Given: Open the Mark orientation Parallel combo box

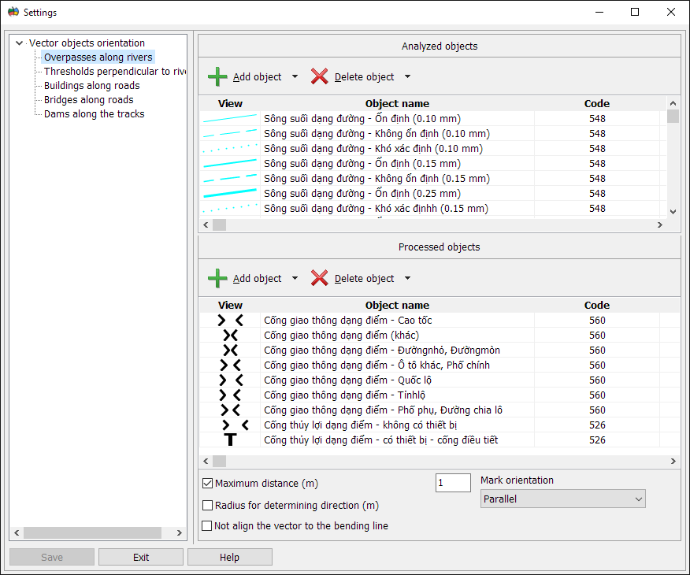Looking at the screenshot, I should 563,499.
